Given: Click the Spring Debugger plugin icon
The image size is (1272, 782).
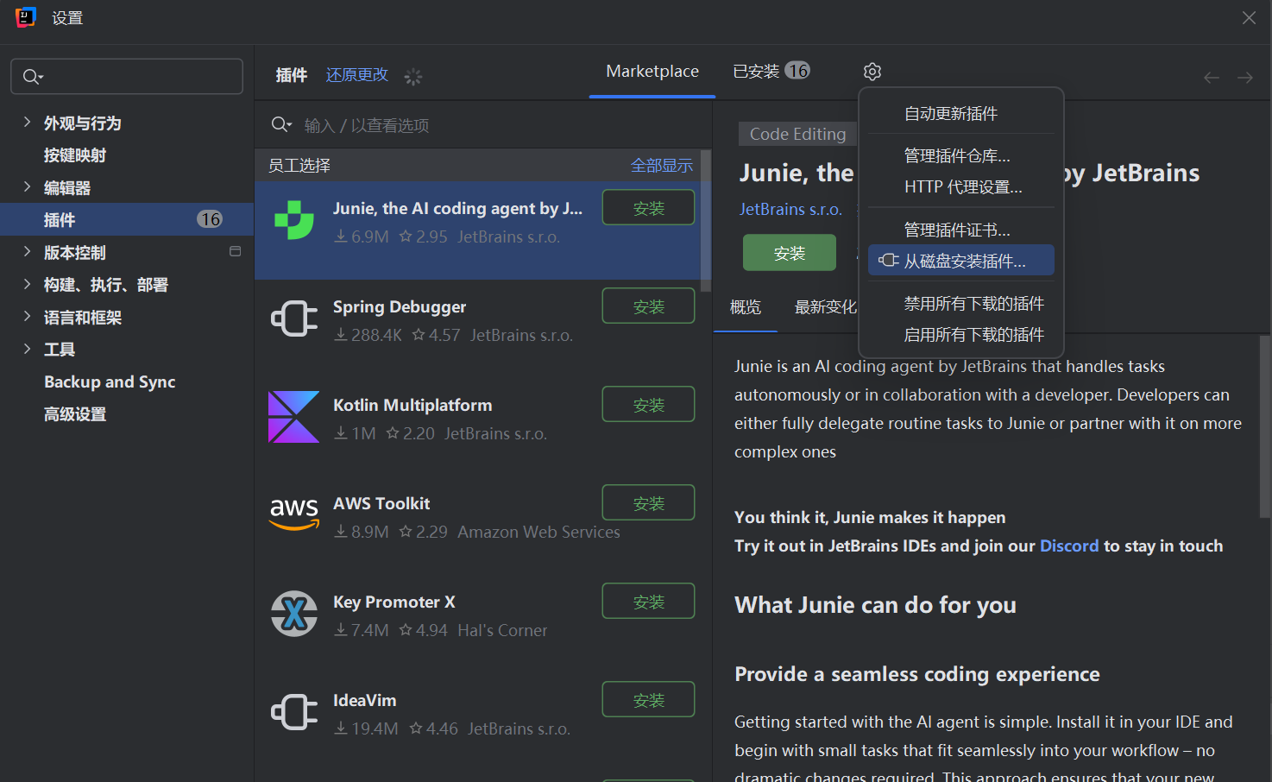Looking at the screenshot, I should (294, 318).
